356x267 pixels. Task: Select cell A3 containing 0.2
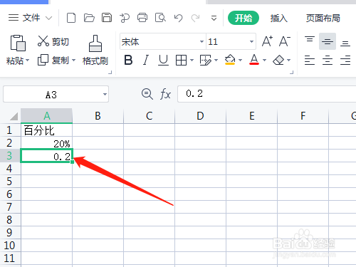pos(46,156)
